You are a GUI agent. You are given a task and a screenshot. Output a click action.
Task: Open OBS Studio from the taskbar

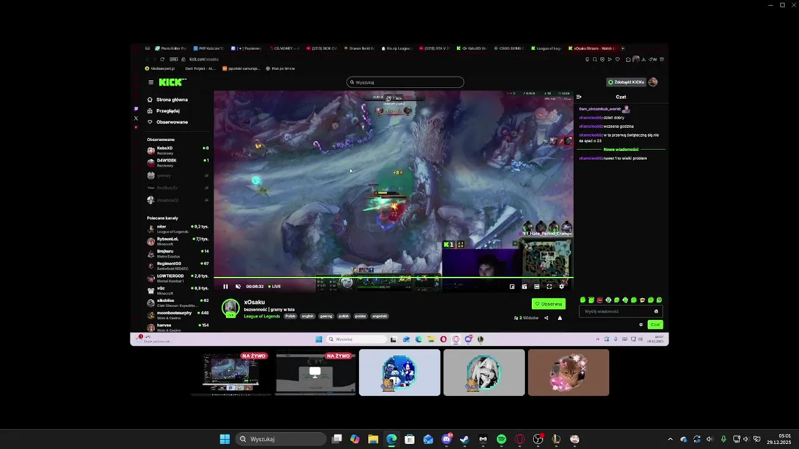coord(538,439)
